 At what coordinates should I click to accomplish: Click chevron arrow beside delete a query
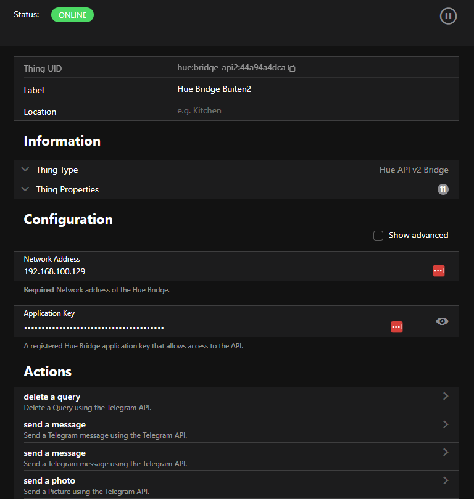[x=446, y=397]
